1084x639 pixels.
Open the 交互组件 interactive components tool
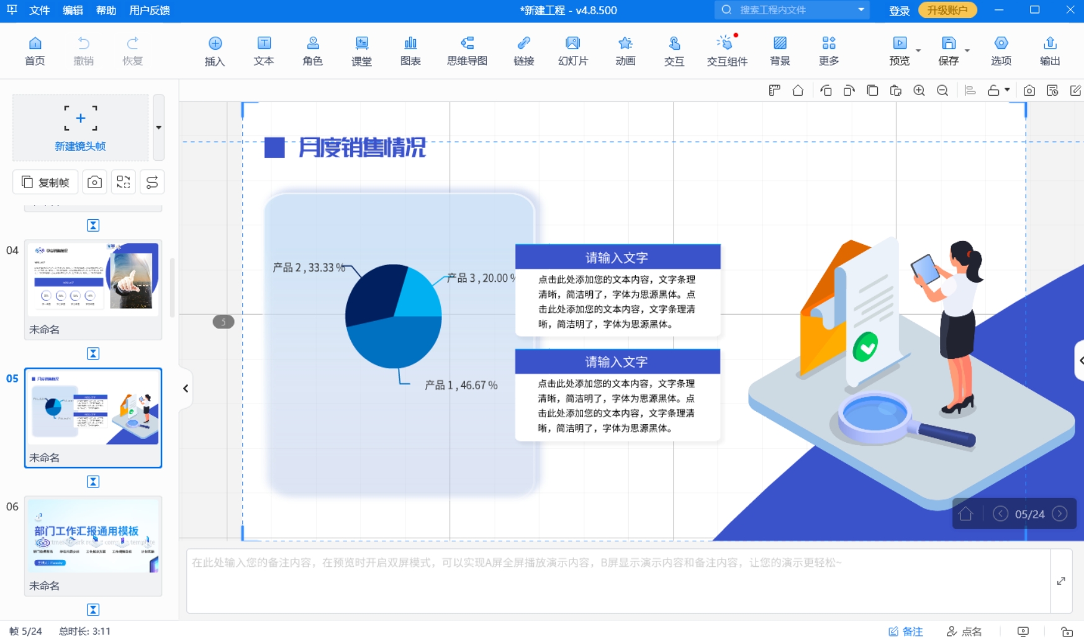[x=726, y=50]
